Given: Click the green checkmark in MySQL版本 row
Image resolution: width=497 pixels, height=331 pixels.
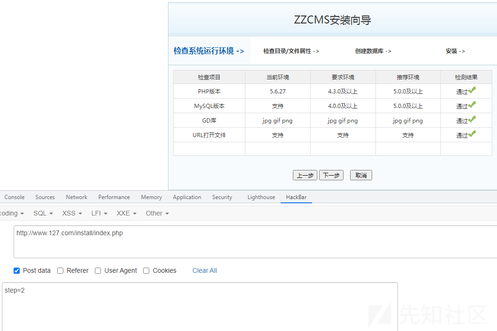Looking at the screenshot, I should [x=472, y=105].
